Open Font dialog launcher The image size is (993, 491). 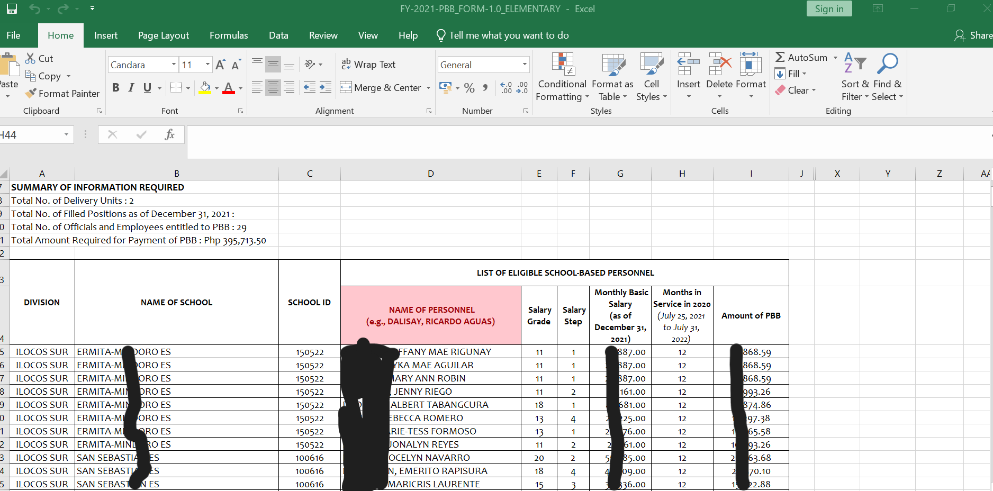[240, 111]
